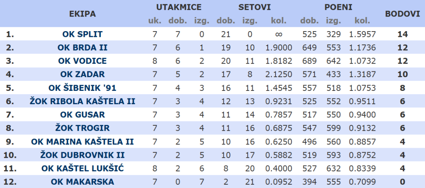Select the OK MAKARSKA team link
The image size is (425, 188).
[82, 182]
